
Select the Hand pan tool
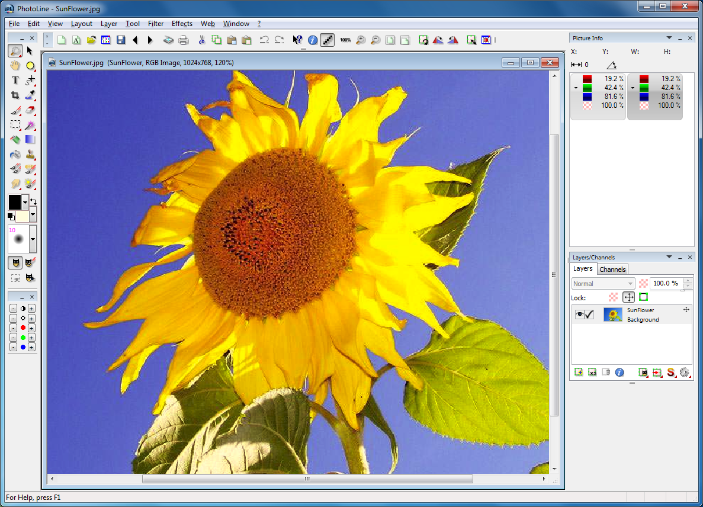(x=15, y=66)
